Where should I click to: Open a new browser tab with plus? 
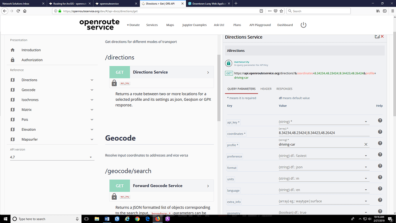tap(236, 3)
